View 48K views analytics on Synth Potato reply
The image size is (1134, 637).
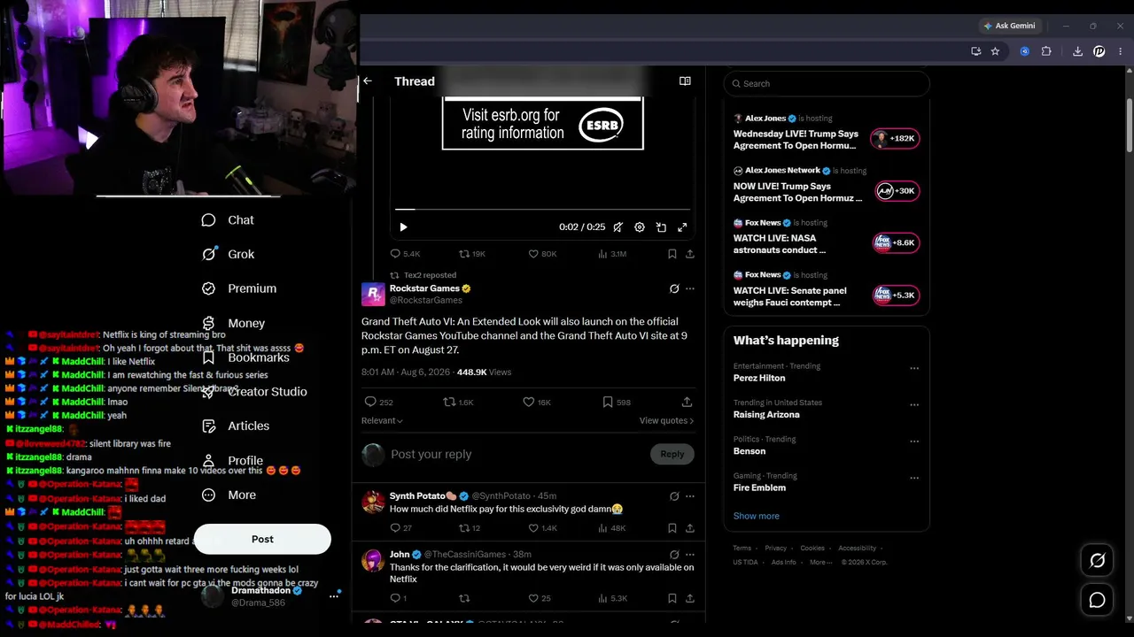tap(612, 528)
